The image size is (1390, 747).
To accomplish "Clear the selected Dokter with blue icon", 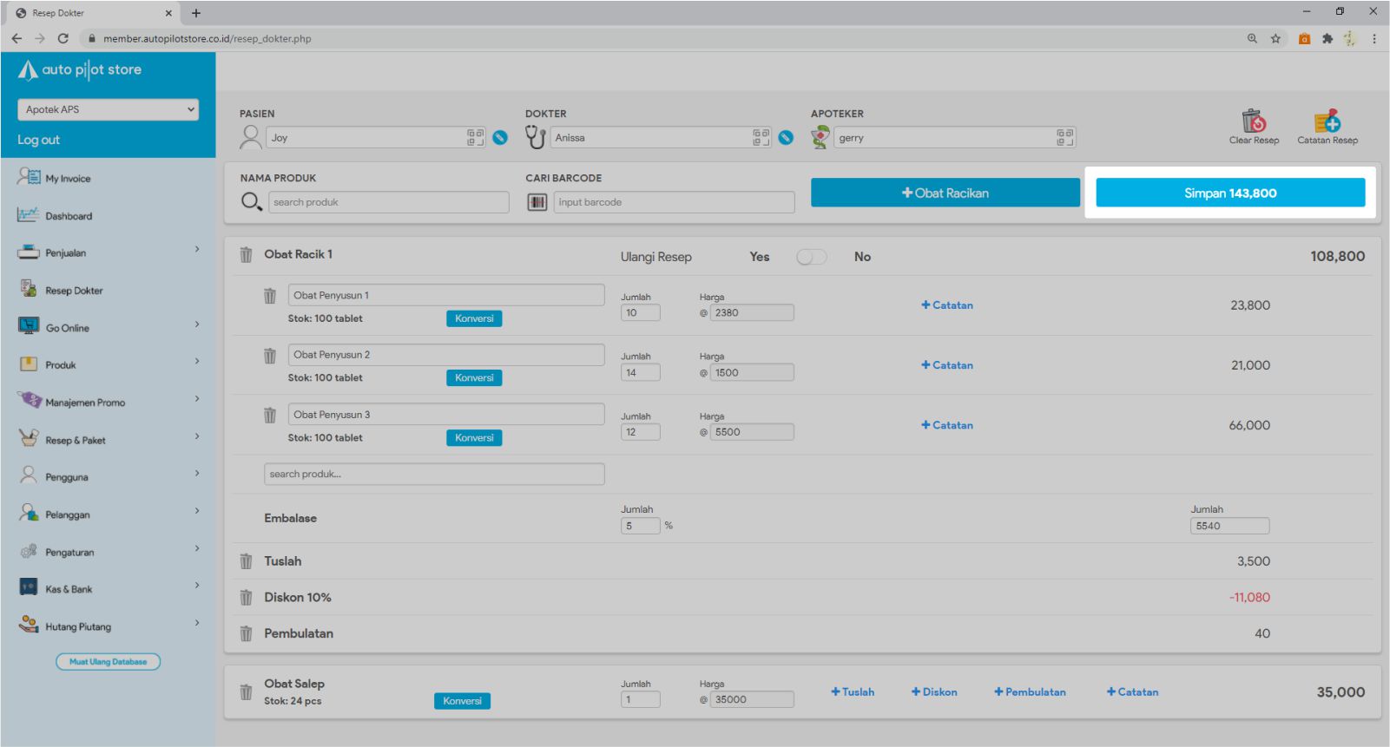I will click(x=786, y=138).
